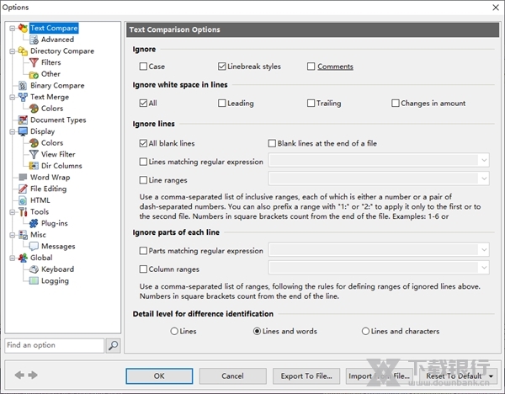Click the HTML icon in tree
Image resolution: width=505 pixels, height=394 pixels.
tap(23, 200)
